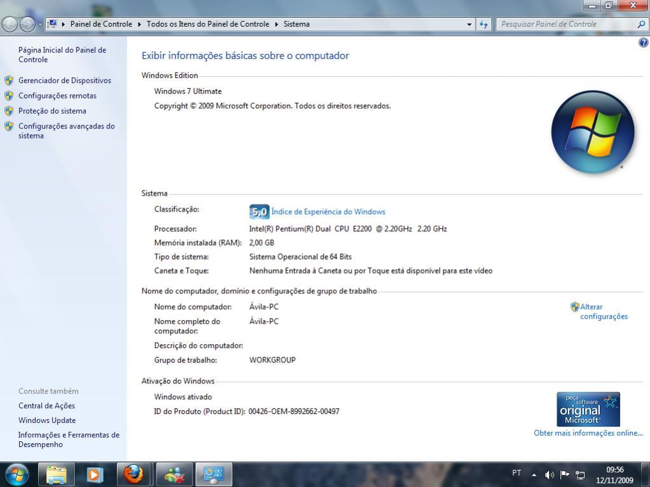This screenshot has height=487, width=650.
Task: Click Sistema Operacional de 64 Bits text
Action: [x=301, y=257]
